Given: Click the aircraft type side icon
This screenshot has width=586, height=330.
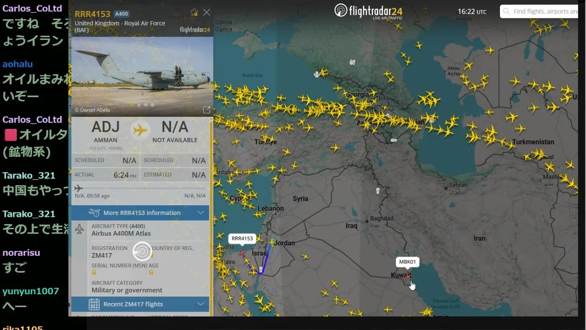Looking at the screenshot, I should point(79,230).
